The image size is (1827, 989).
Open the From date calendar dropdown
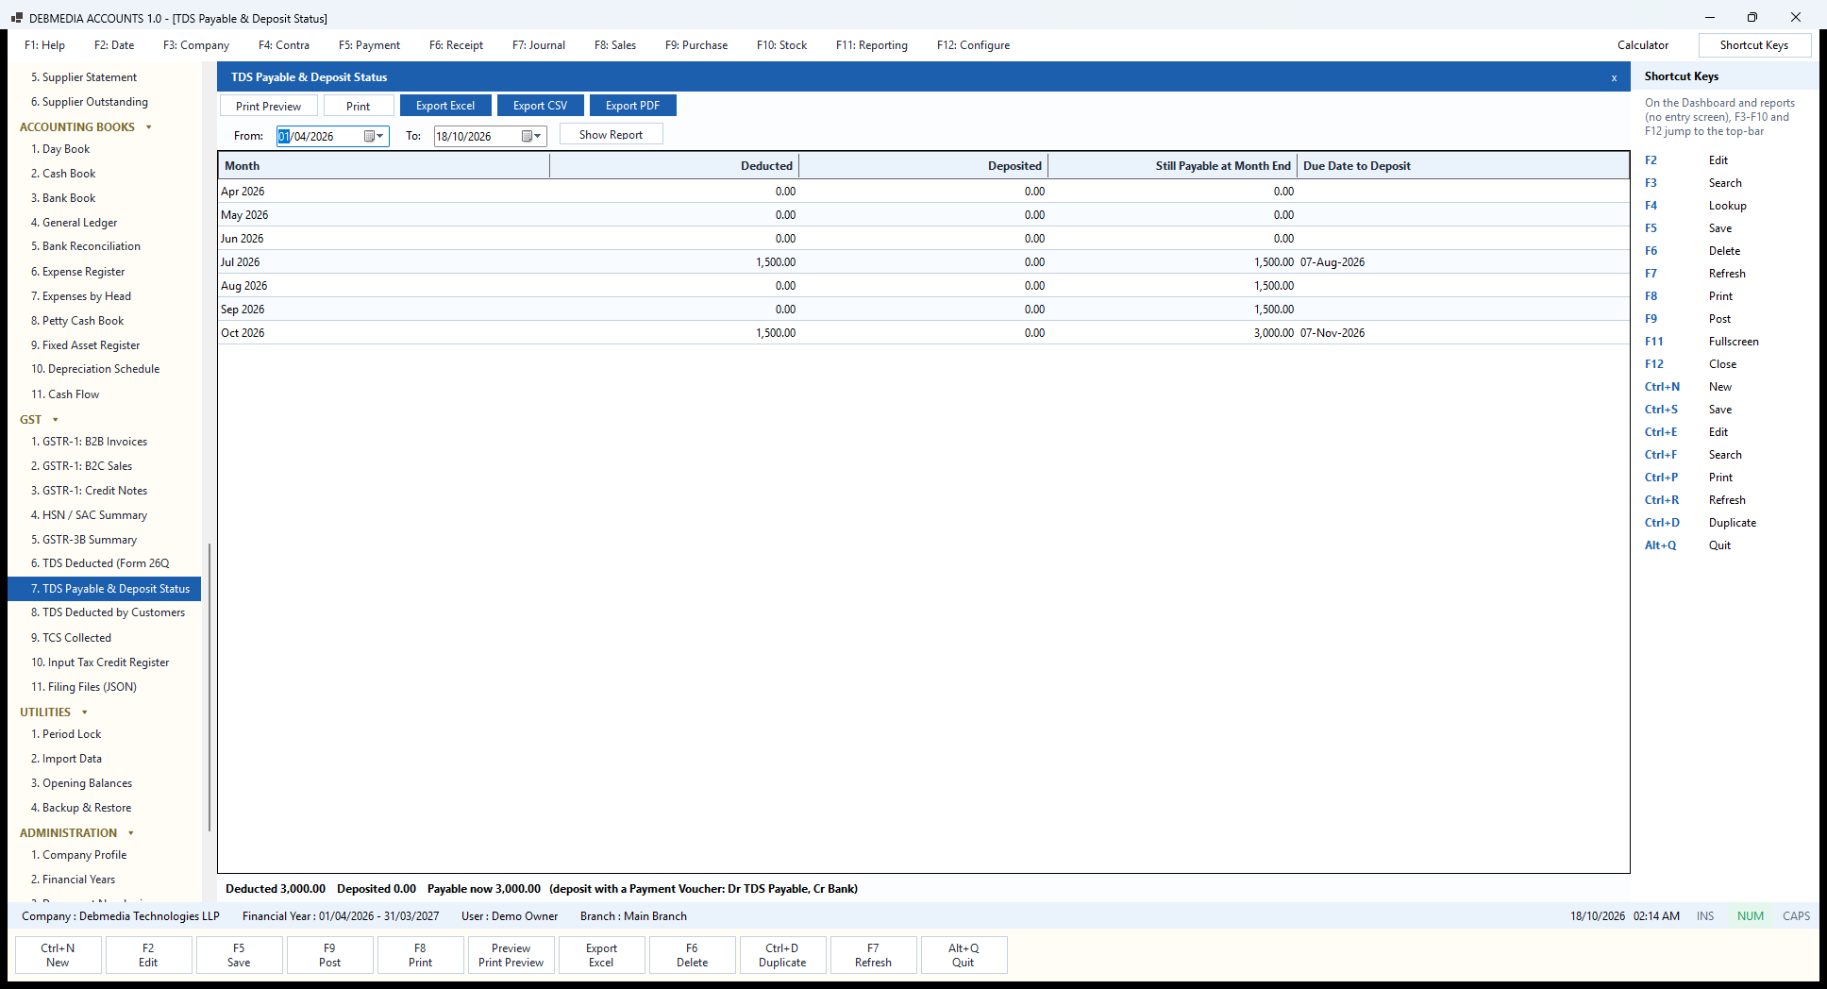tap(375, 136)
